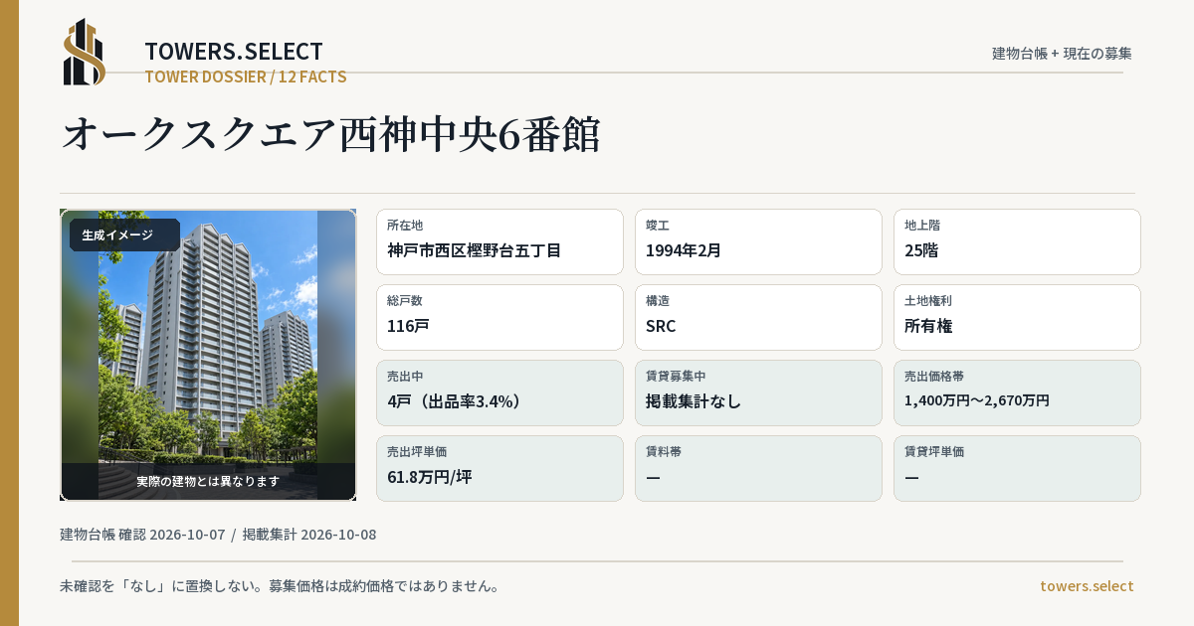Screen dimensions: 1194x626
Task: Open the generated tower building image
Action: point(208,355)
